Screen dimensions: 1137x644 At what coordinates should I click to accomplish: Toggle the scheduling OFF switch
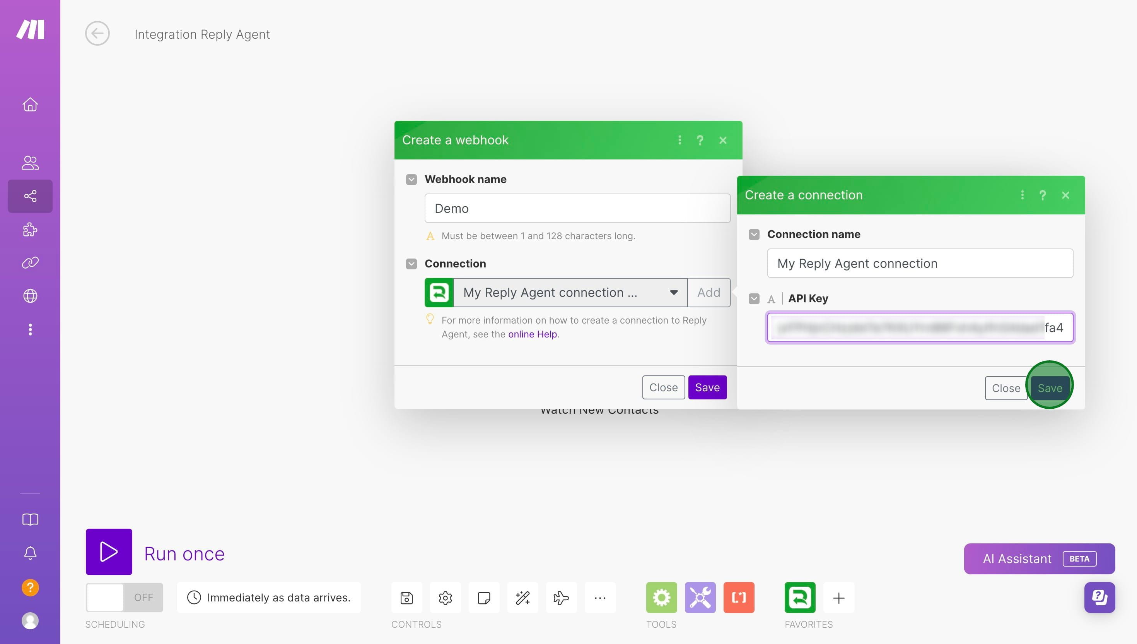click(x=125, y=598)
